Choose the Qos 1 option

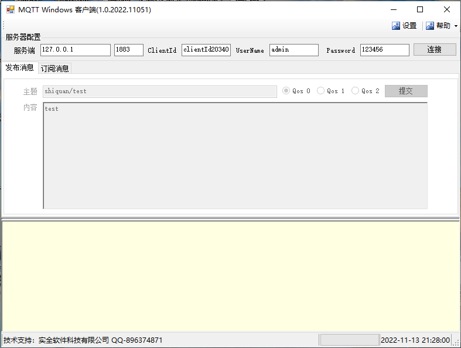pos(320,91)
